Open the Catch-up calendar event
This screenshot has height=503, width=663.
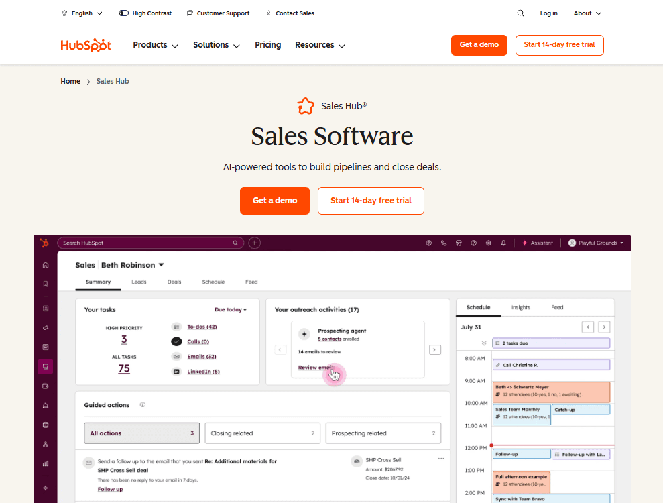pos(581,410)
